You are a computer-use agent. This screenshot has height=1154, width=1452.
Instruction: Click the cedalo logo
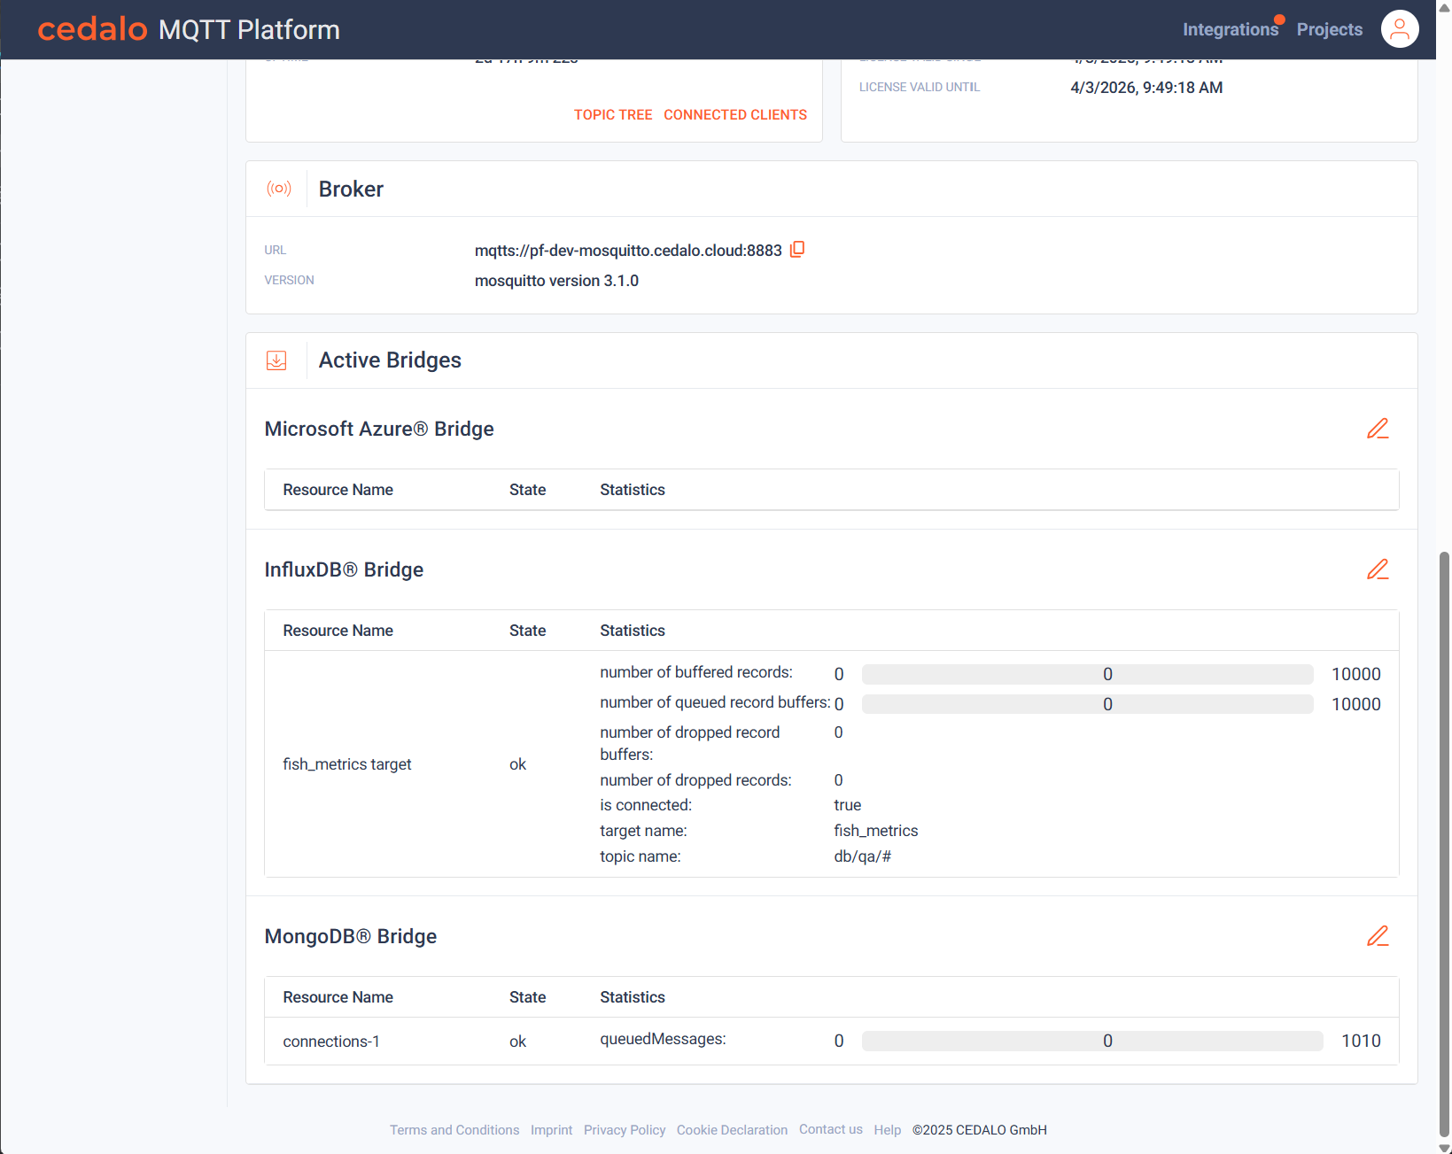(x=92, y=29)
